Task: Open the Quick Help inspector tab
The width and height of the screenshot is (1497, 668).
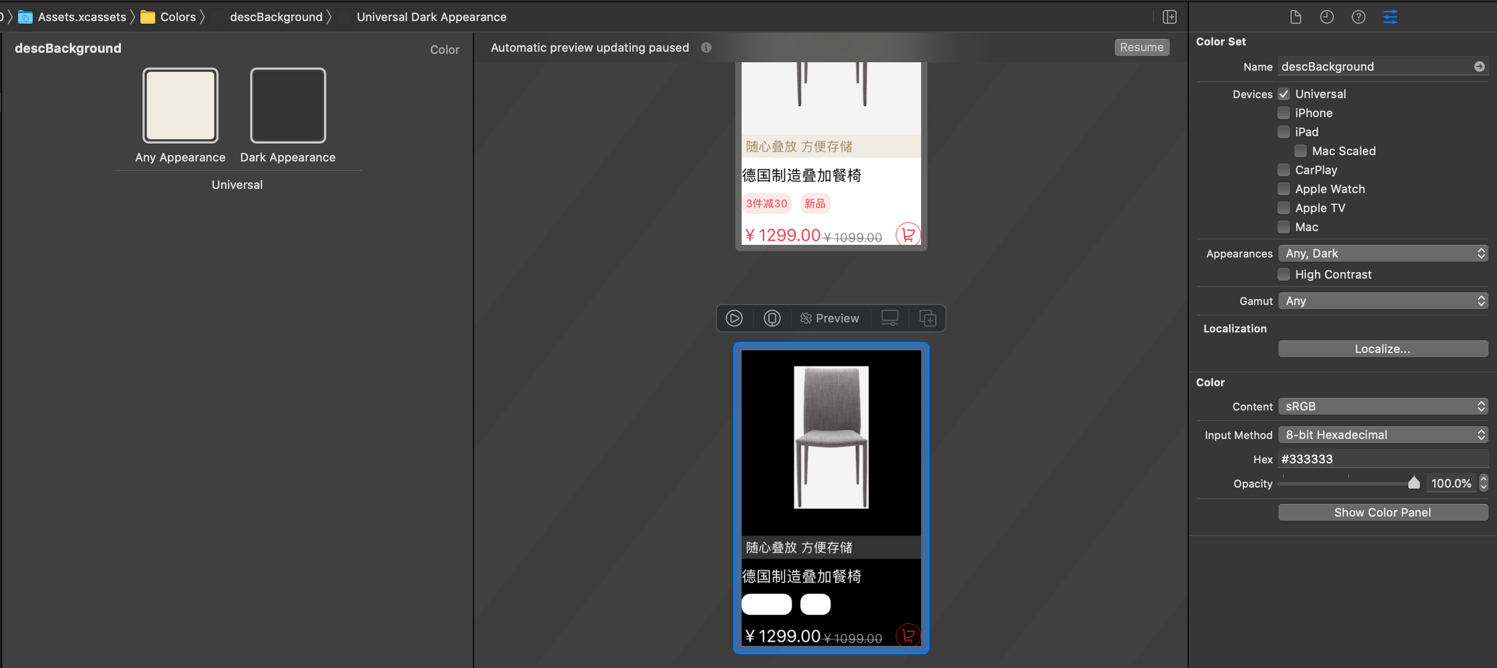Action: click(x=1359, y=17)
